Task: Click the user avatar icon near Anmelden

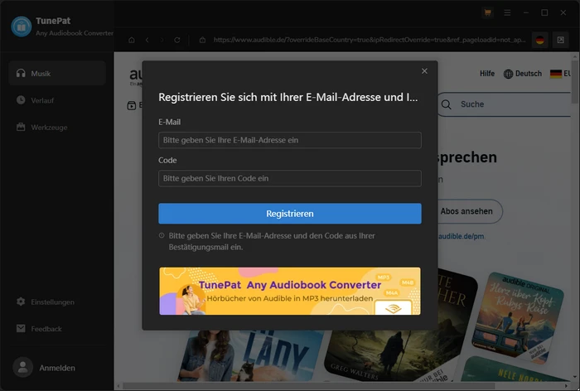Action: tap(23, 367)
